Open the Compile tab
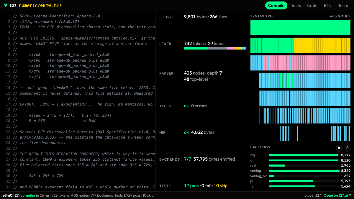This screenshot has height=199, width=354. pyautogui.click(x=276, y=6)
